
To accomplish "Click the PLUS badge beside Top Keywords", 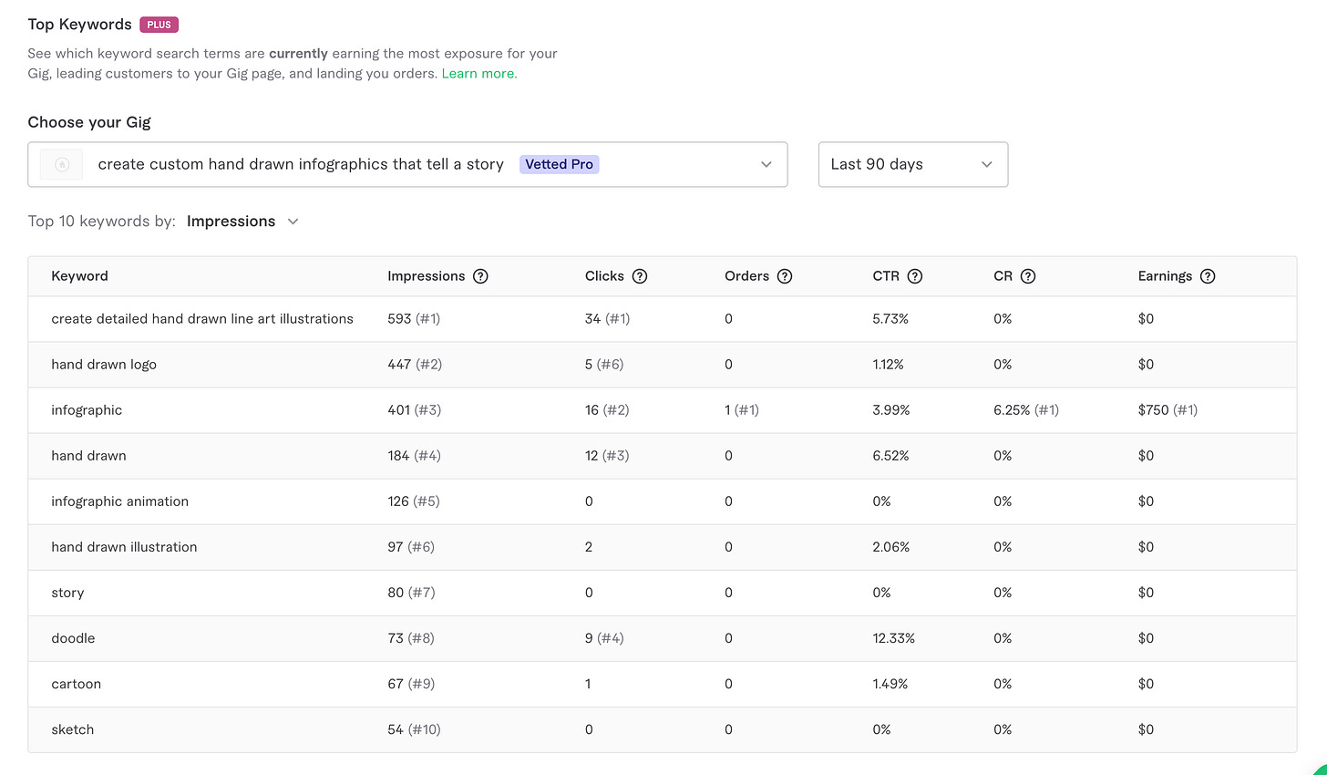I will tap(159, 25).
